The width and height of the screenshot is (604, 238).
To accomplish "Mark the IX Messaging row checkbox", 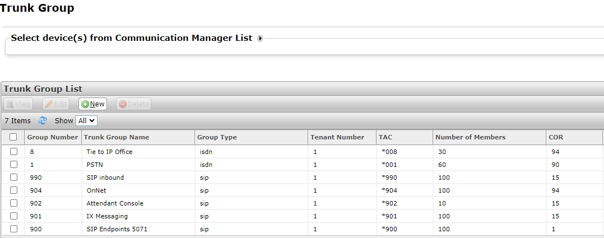I will click(13, 216).
